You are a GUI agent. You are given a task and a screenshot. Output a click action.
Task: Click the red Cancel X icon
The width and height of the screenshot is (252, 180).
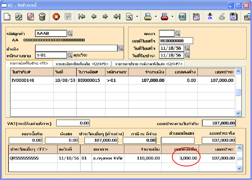click(56, 16)
